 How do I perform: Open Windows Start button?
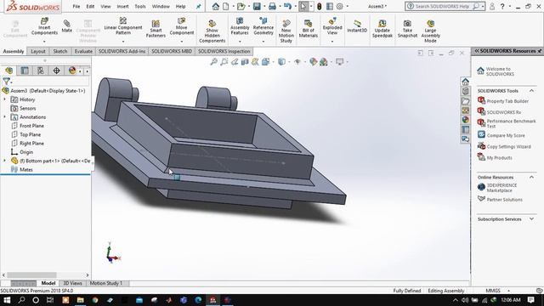pos(7,300)
